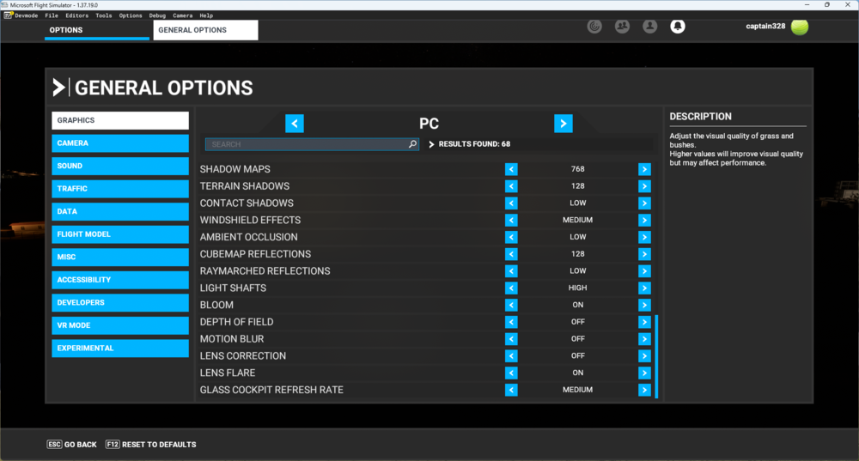Open the single-person profile icon
Screen dimensions: 859x461
tap(649, 27)
